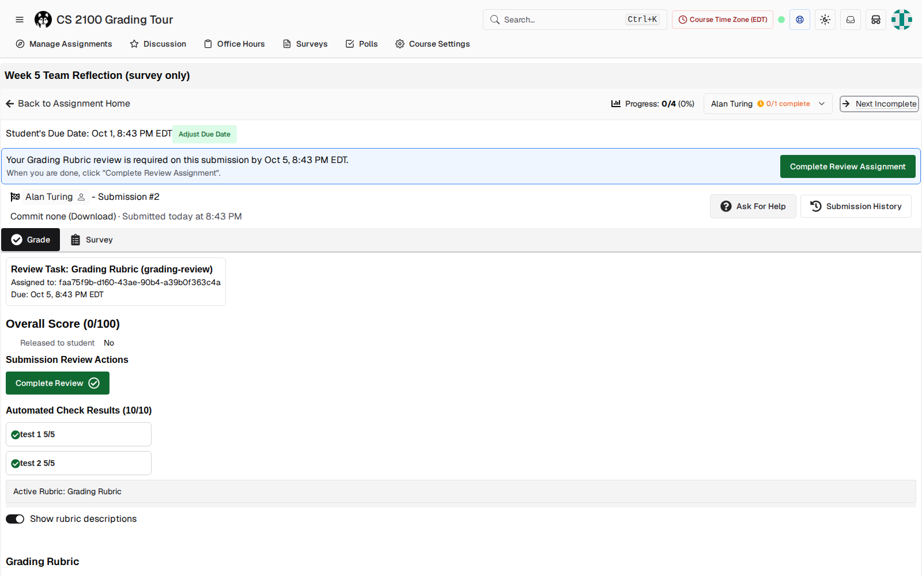Click Adjust Due Date button
Viewport: 922px width, 576px height.
coord(205,134)
